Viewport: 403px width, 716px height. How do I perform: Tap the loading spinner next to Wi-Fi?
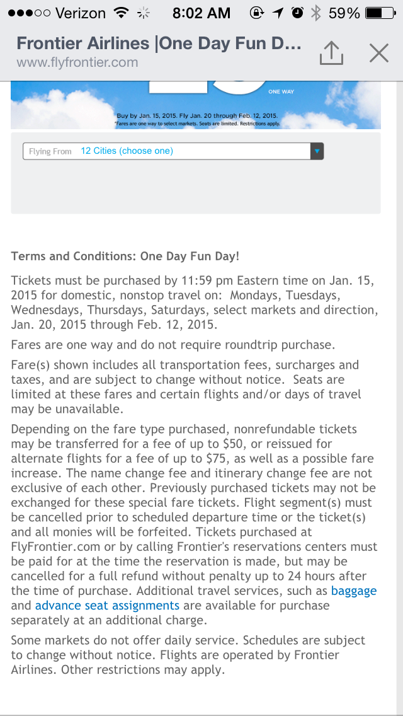coord(144,13)
